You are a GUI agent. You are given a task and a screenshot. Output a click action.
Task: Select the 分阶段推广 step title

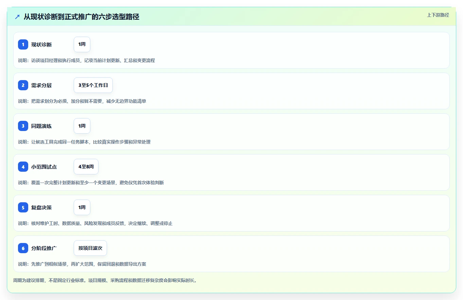pyautogui.click(x=44, y=248)
